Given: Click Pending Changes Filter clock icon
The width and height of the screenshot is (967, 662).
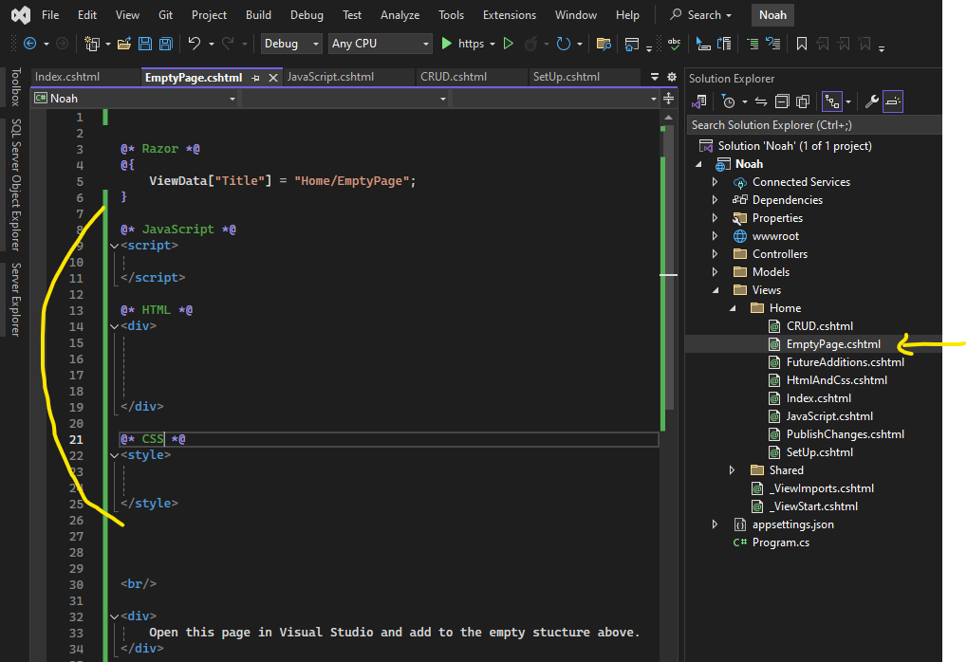Looking at the screenshot, I should coord(728,101).
